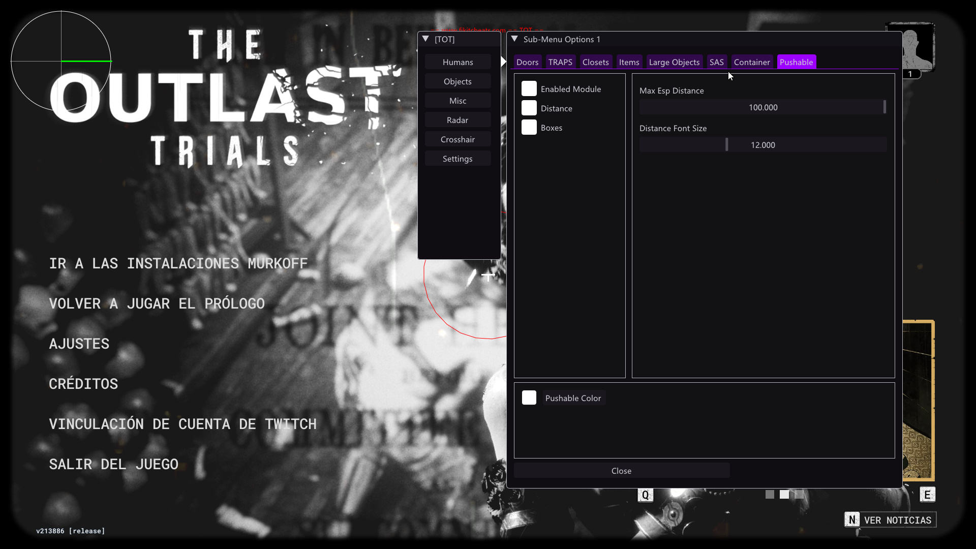Click the VER NOTICIAS button
This screenshot has width=976, height=549.
pyautogui.click(x=891, y=520)
